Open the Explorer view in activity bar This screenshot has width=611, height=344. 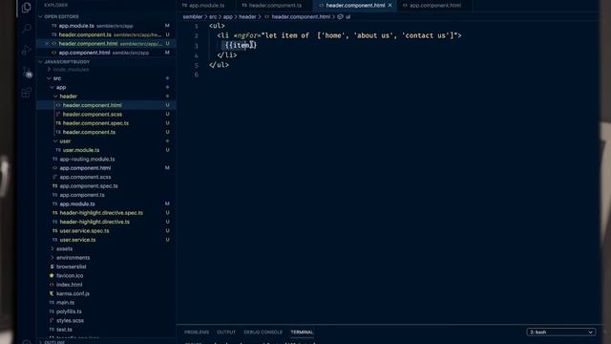(26, 8)
